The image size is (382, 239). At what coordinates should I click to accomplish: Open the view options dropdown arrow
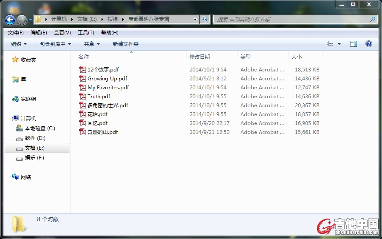[339, 44]
